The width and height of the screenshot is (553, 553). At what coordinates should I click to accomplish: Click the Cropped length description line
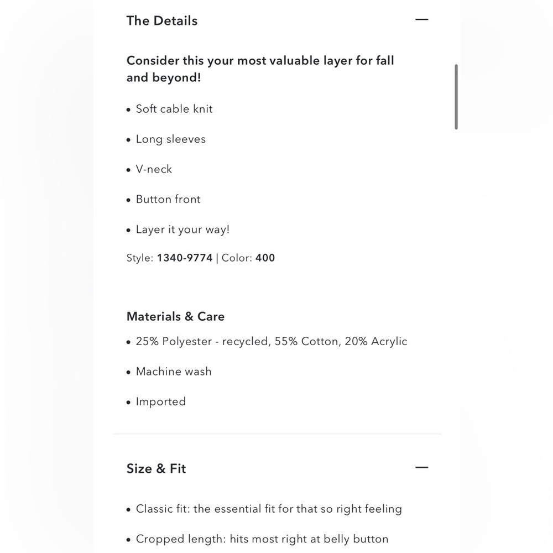point(258,539)
